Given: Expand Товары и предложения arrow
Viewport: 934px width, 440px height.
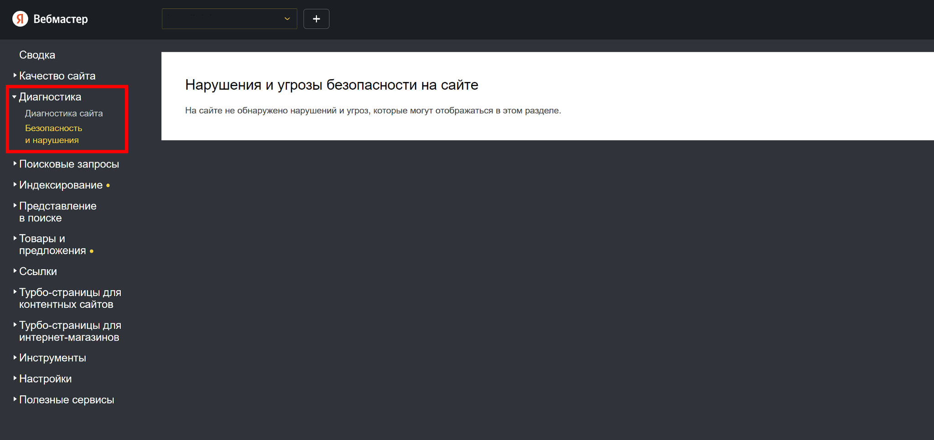Looking at the screenshot, I should 15,238.
